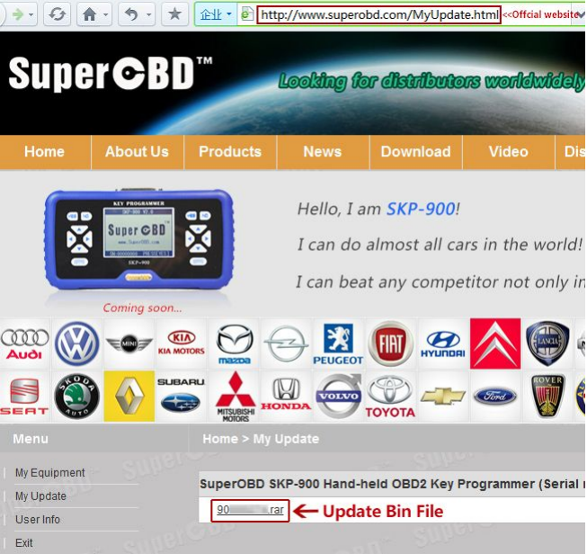
Task: Open the About Us navigation tab
Action: pos(137,152)
